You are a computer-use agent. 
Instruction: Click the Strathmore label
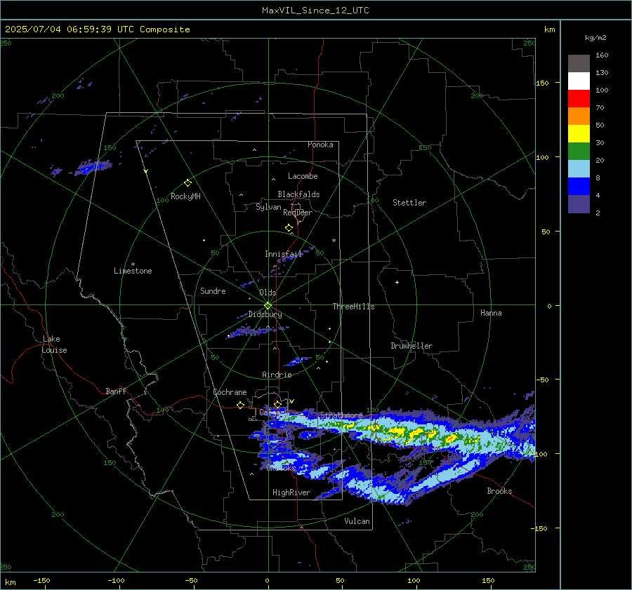click(x=341, y=415)
